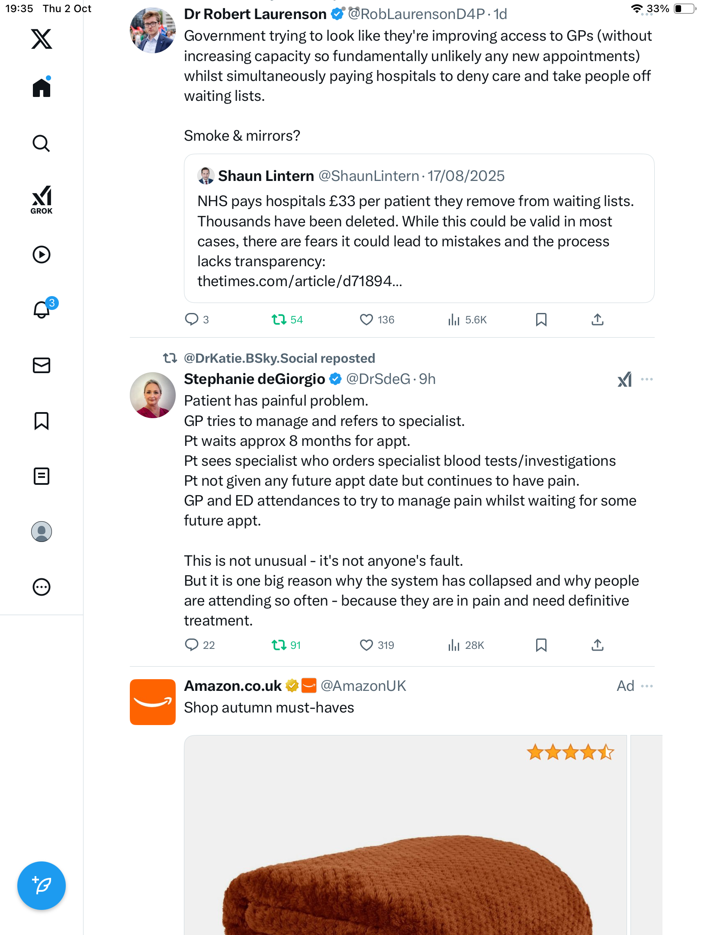Open more options on Amazon ad
The width and height of the screenshot is (701, 935).
tap(647, 686)
